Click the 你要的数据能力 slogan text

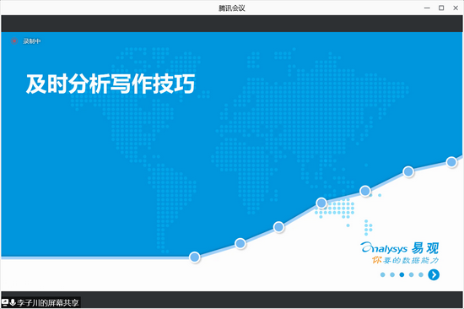coord(405,260)
